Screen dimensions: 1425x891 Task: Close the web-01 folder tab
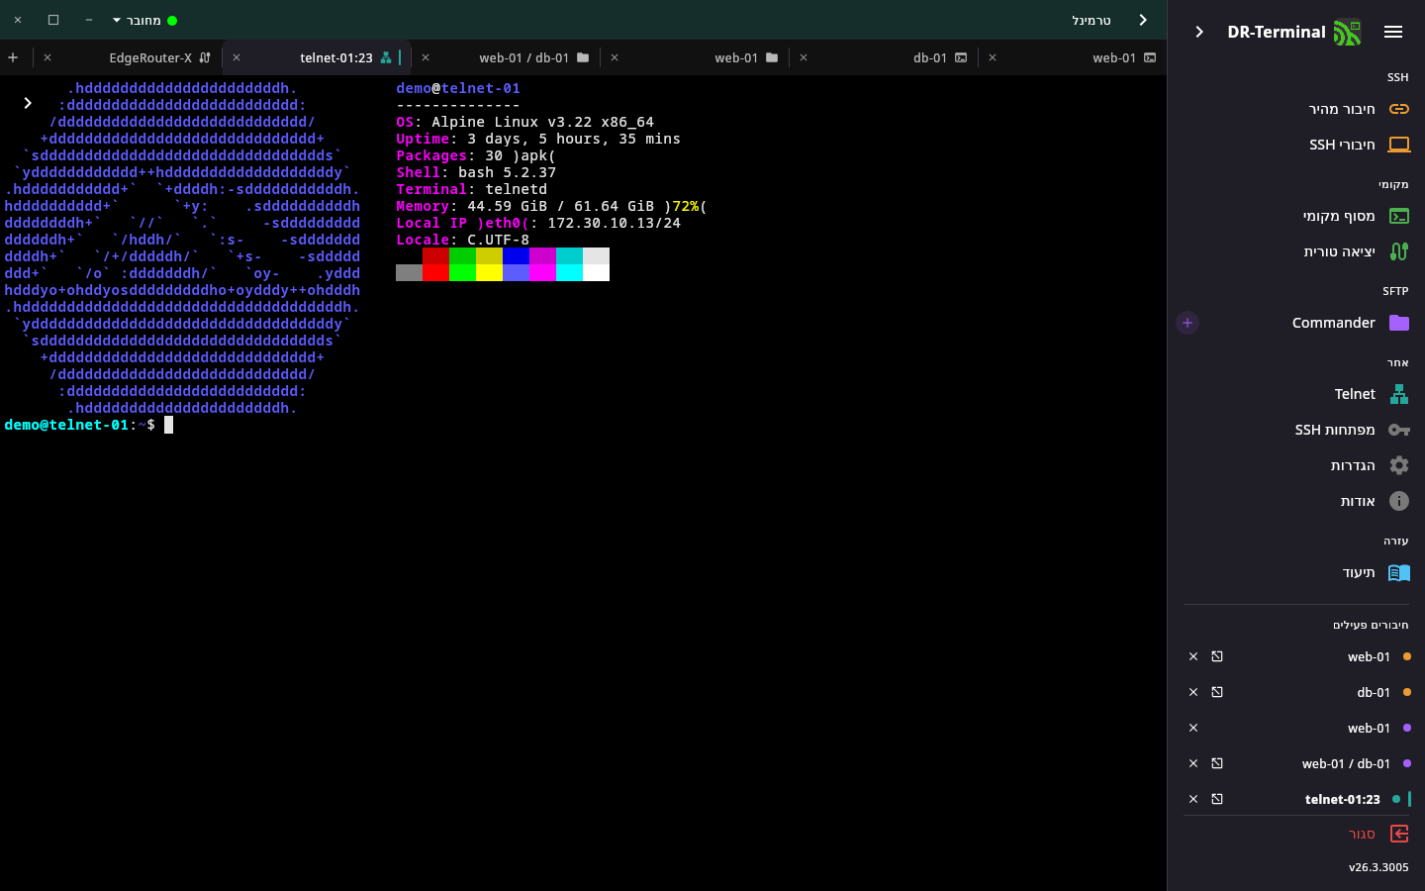coord(615,57)
